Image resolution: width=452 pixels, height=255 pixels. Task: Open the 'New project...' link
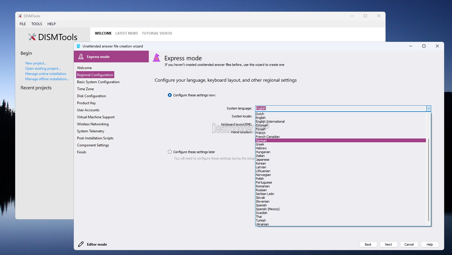tap(36, 63)
